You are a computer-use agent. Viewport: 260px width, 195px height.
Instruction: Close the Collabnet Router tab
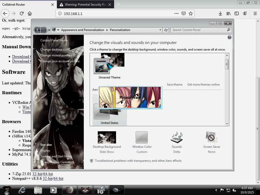(52, 5)
